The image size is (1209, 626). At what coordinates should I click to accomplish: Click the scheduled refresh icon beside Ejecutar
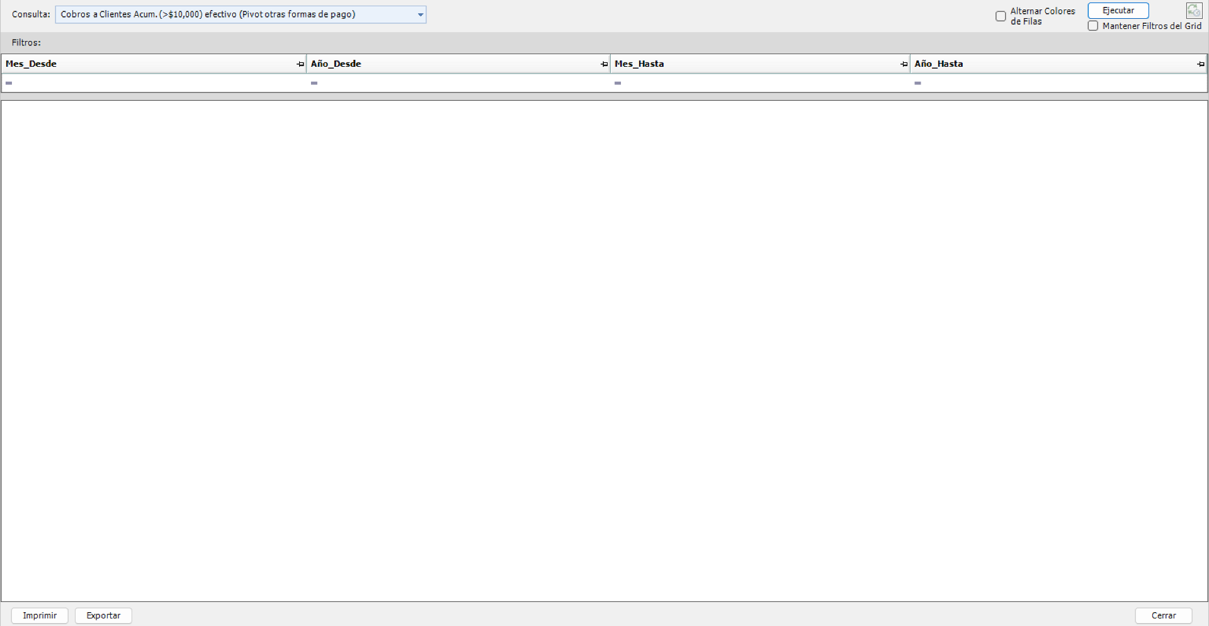coord(1194,11)
